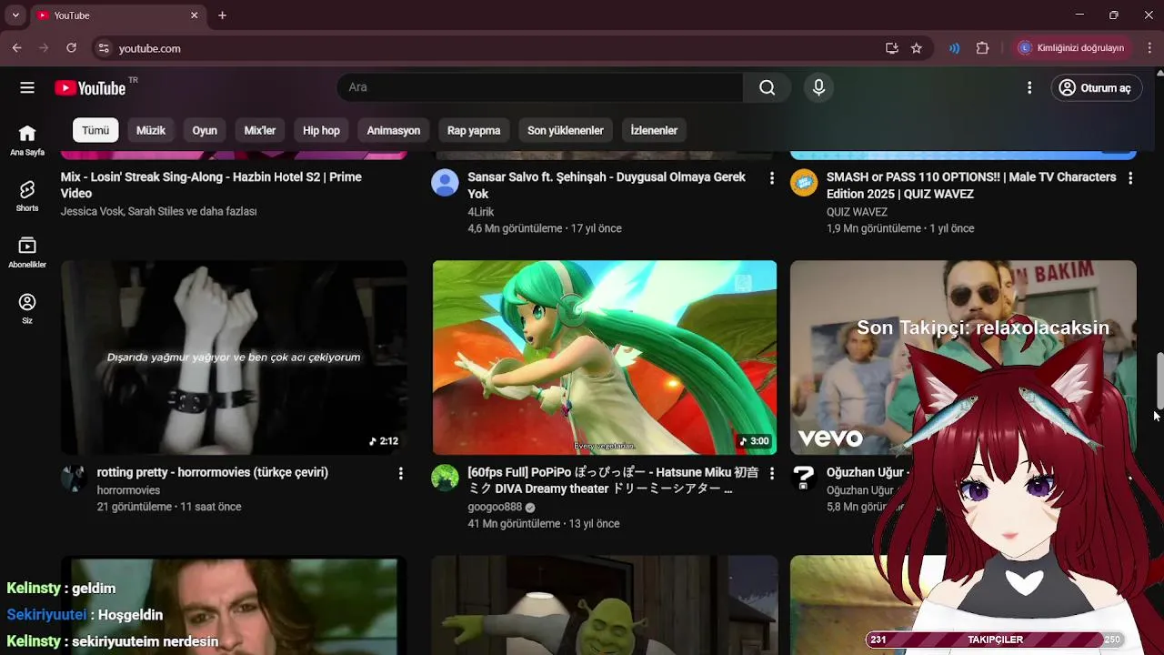1164x655 pixels.
Task: Open options for Hatsune Miku PoPiPo video
Action: click(x=771, y=473)
